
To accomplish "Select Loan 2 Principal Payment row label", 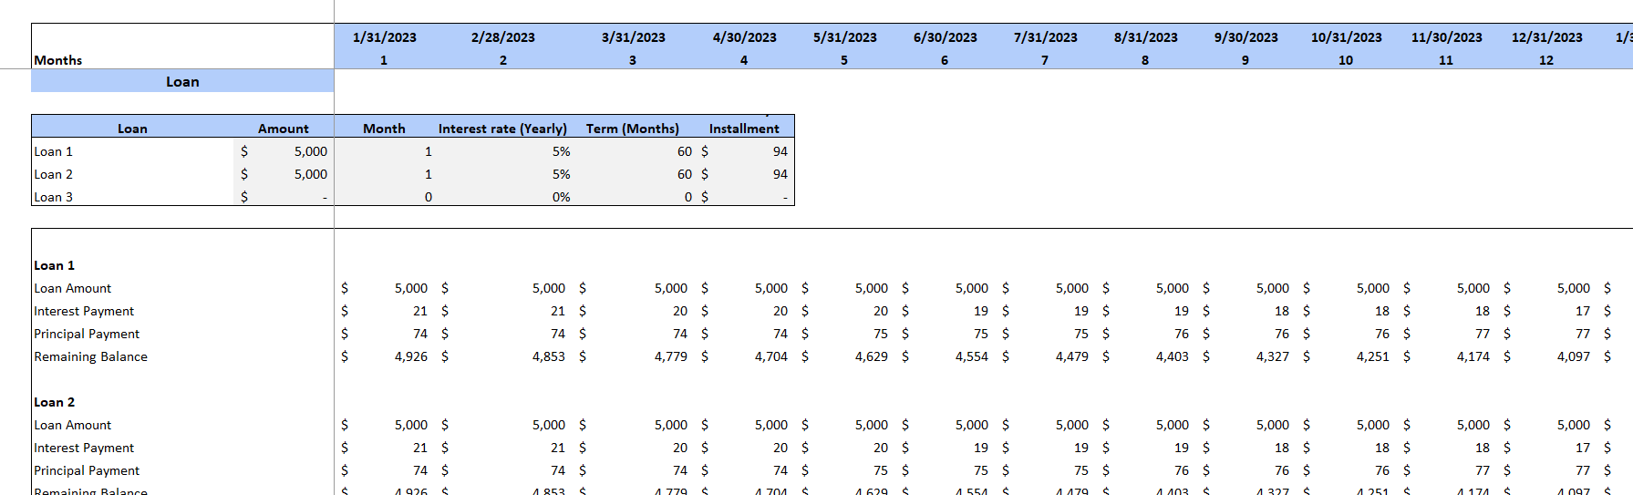I will (x=87, y=470).
